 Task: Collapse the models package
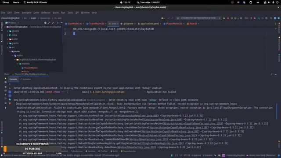18,64
